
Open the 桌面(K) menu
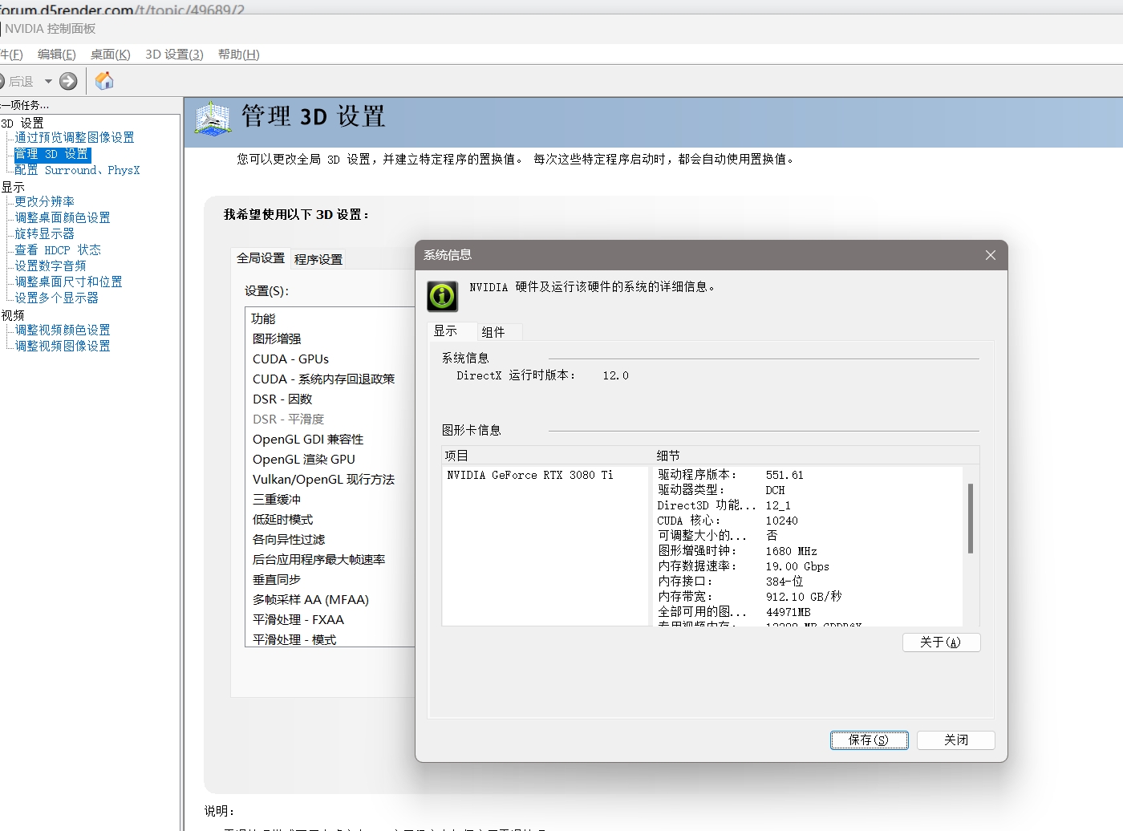point(110,55)
